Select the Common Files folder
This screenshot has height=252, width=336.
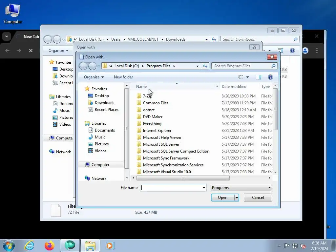pos(156,103)
